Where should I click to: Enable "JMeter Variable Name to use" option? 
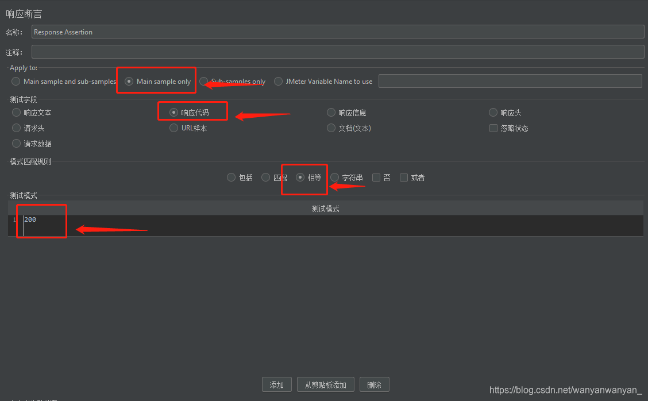[x=278, y=81]
